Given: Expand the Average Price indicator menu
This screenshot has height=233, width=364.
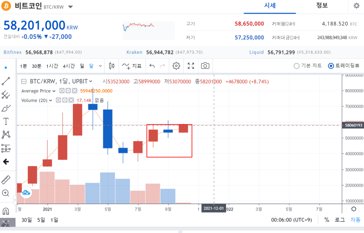Looking at the screenshot, I should click(x=54, y=91).
